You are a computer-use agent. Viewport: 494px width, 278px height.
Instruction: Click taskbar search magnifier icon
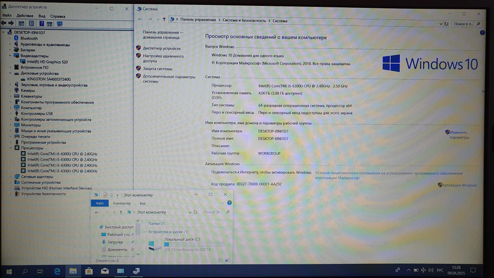25,271
